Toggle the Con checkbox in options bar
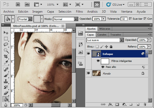The image size is (154, 108). coord(145,19)
